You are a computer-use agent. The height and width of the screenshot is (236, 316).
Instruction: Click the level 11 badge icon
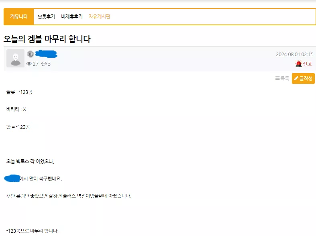pyautogui.click(x=31, y=54)
